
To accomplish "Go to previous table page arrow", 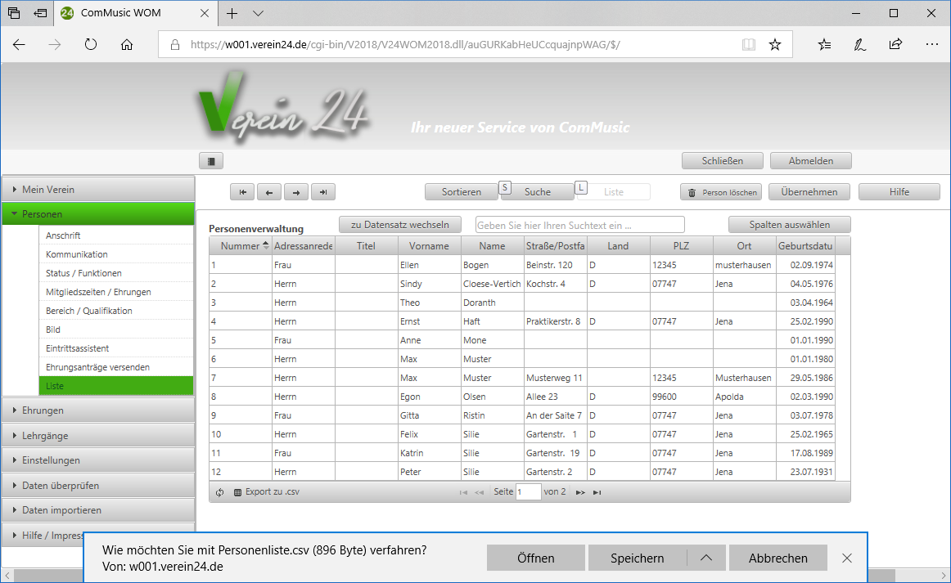I will [479, 492].
